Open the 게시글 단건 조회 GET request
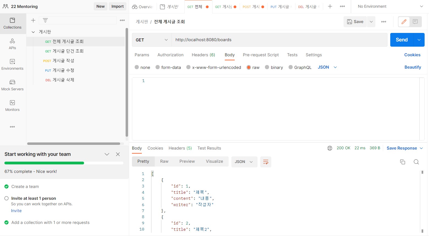The image size is (429, 236). [x=76, y=51]
